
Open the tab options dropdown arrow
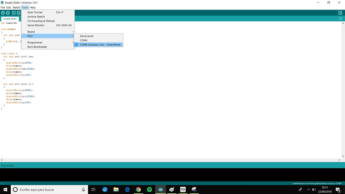(340, 19)
